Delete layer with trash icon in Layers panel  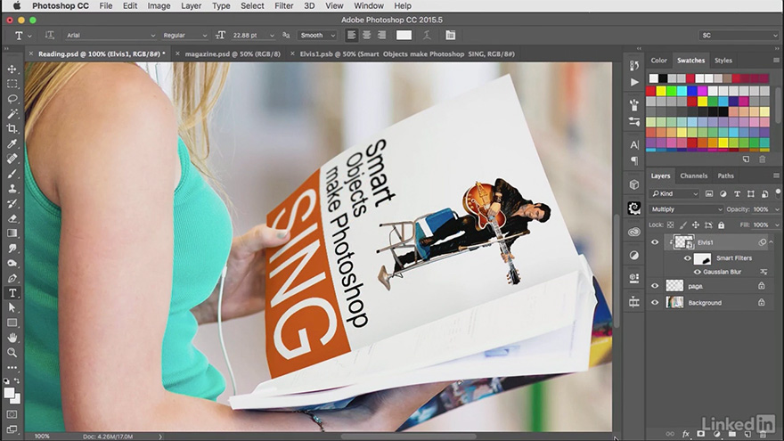tap(763, 434)
